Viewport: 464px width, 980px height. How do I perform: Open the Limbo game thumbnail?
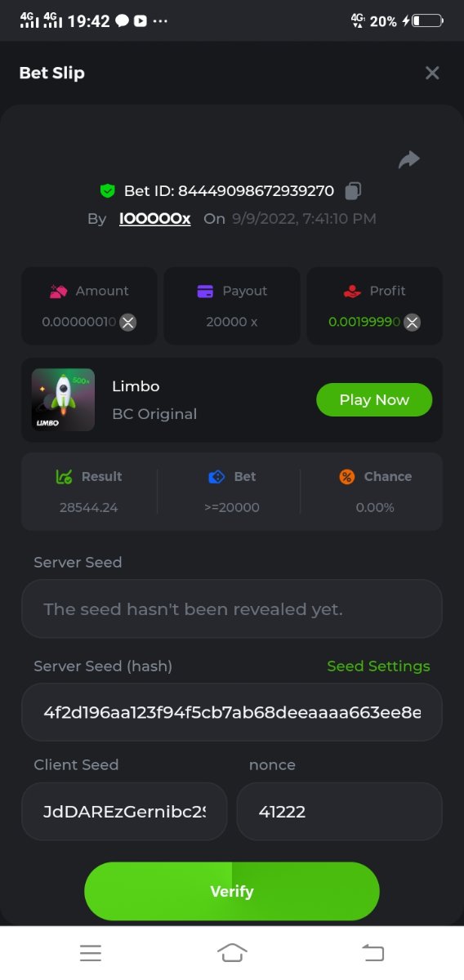click(63, 399)
